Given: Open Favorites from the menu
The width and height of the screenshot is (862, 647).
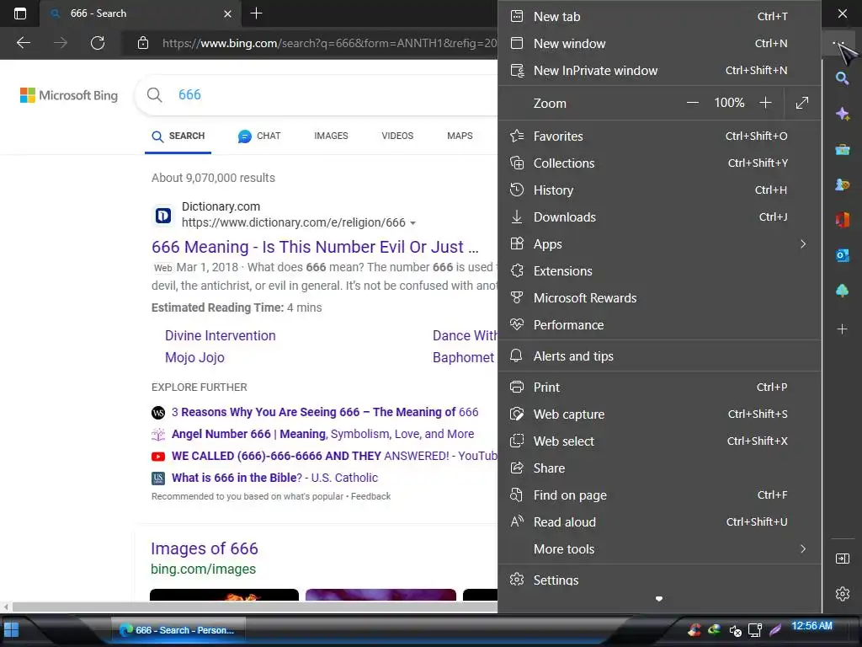Looking at the screenshot, I should pyautogui.click(x=659, y=136).
